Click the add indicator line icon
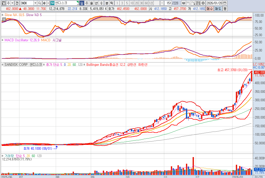265x178 pixels. tap(193, 3)
